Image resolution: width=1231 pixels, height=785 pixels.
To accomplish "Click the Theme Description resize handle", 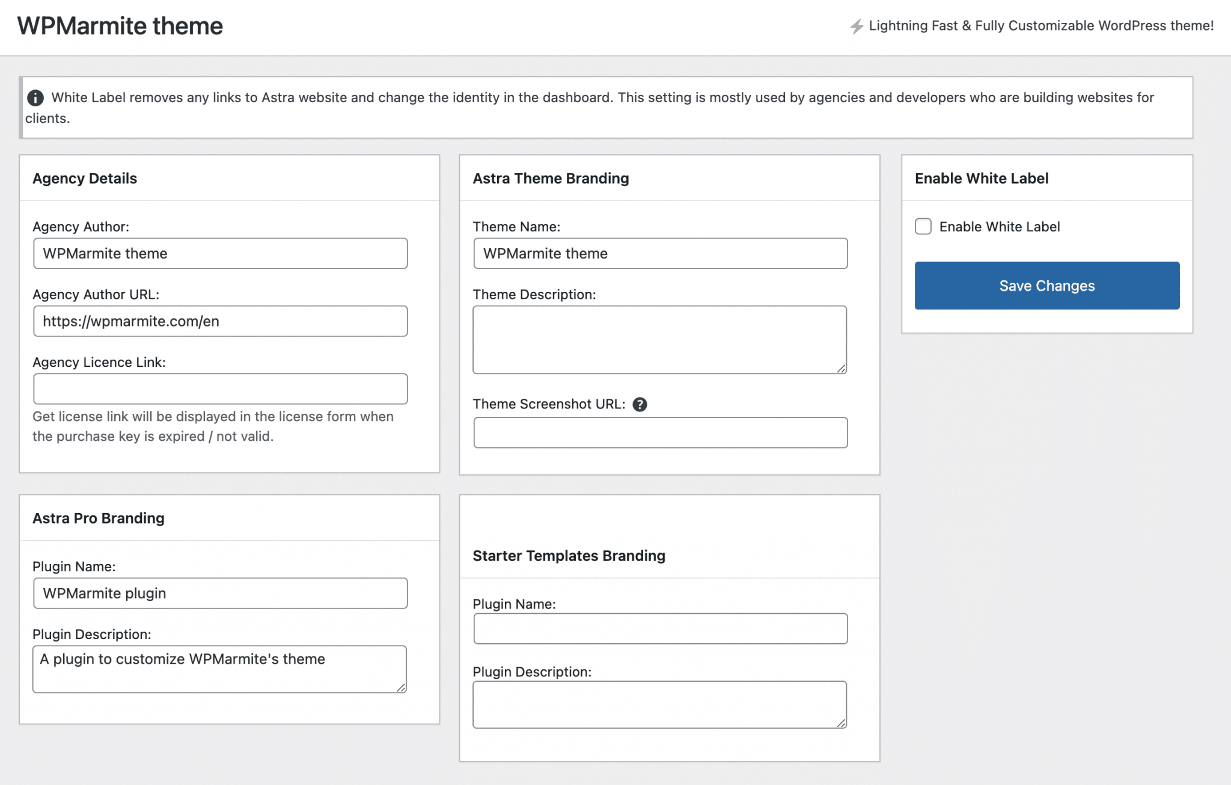I will (x=842, y=369).
